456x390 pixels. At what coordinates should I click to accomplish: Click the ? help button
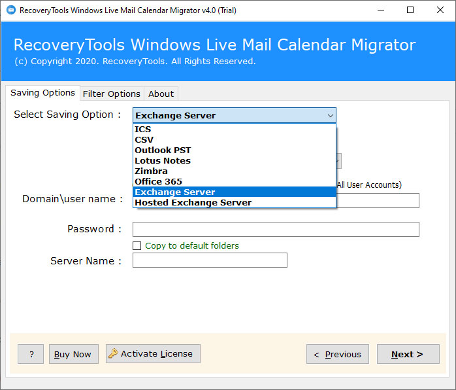click(31, 354)
